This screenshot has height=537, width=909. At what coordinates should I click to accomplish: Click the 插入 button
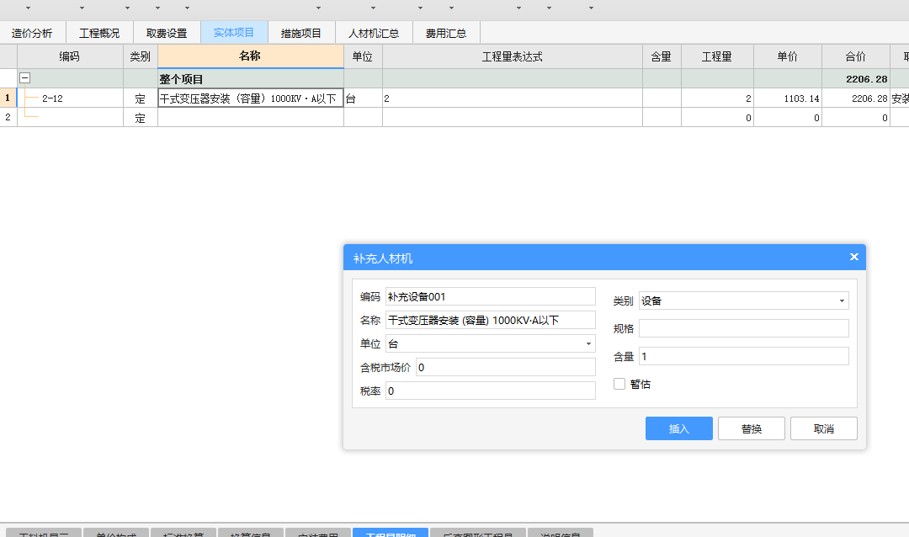point(679,428)
